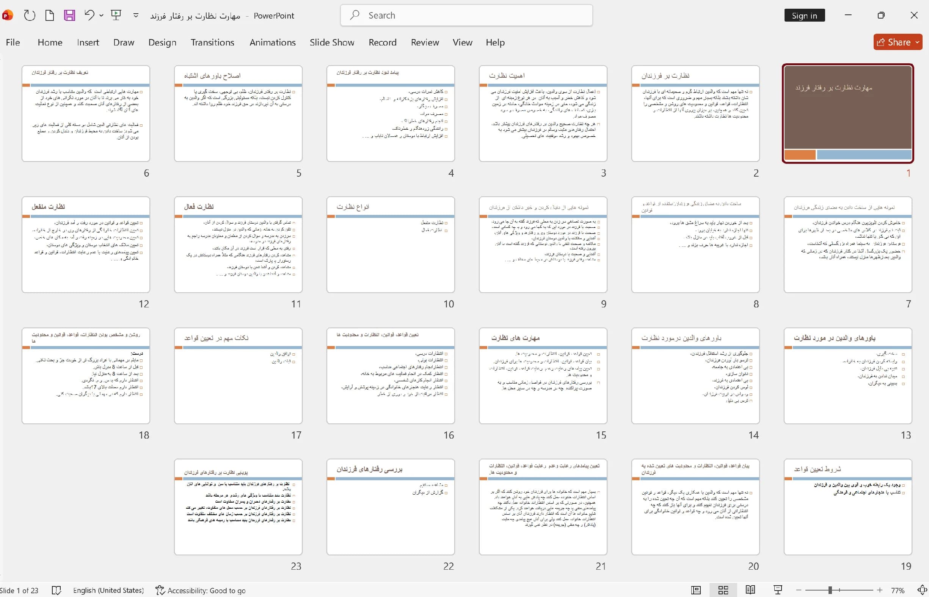
Task: Click the PowerPoint app logo icon
Action: tap(7, 16)
